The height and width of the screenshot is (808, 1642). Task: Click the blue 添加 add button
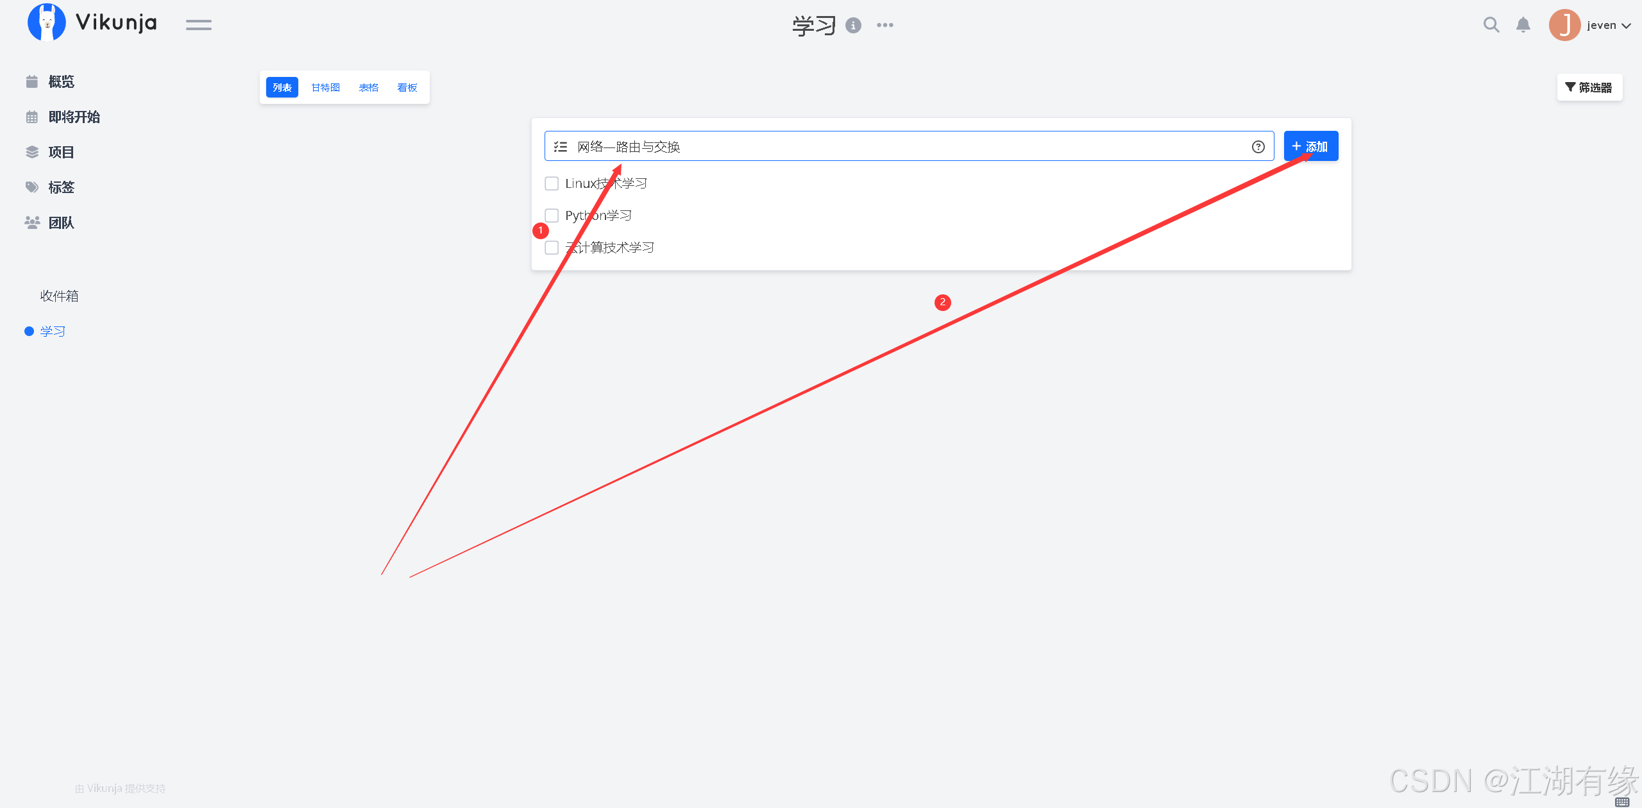coord(1310,146)
